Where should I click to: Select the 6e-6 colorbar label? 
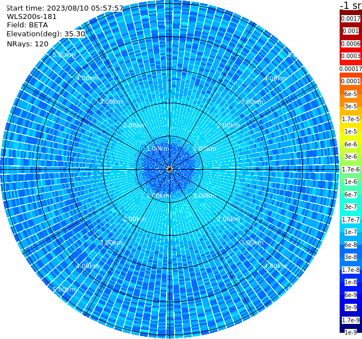351,144
